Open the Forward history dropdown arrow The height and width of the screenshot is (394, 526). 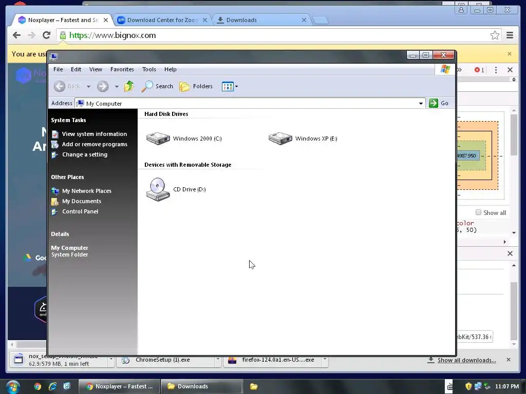[x=117, y=86]
